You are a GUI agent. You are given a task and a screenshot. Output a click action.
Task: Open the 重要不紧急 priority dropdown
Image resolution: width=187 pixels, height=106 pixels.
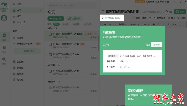[x=150, y=18]
